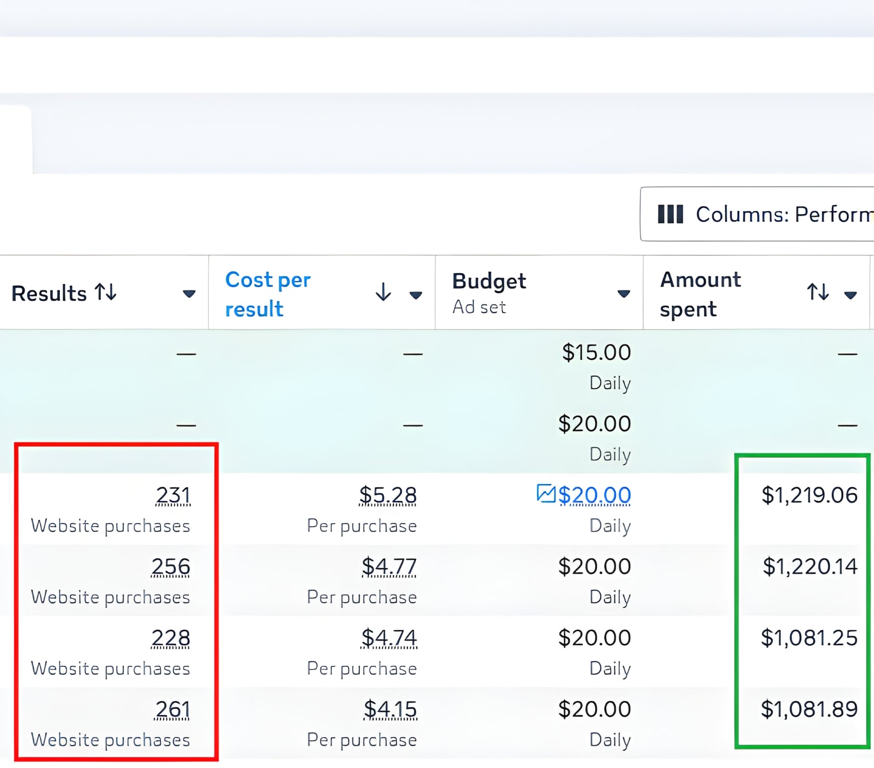The width and height of the screenshot is (874, 768).
Task: Open the 256 website purchases result
Action: coord(170,566)
